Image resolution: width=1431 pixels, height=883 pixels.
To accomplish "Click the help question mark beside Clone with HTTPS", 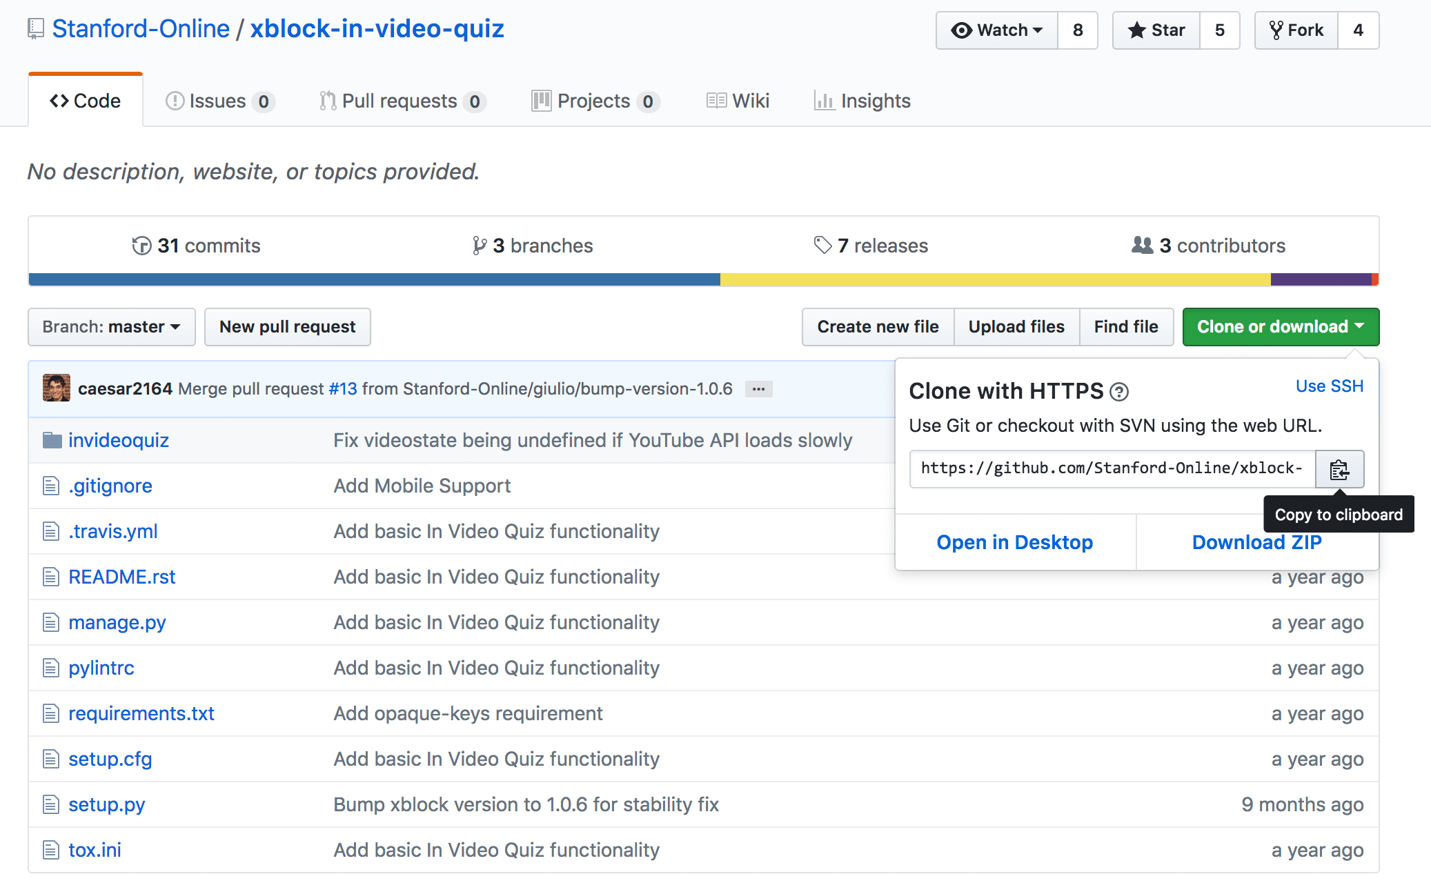I will pos(1119,392).
